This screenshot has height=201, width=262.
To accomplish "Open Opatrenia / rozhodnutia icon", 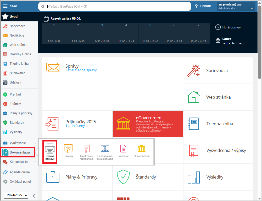I will coord(86,149).
